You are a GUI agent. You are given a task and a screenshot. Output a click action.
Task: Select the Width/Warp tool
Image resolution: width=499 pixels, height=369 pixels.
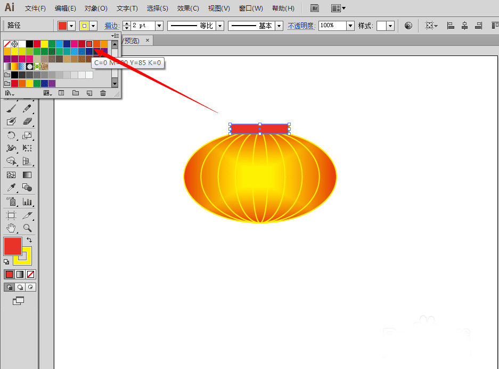12,148
